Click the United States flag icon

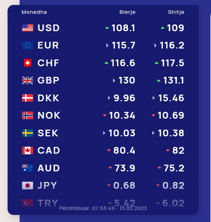pos(28,28)
